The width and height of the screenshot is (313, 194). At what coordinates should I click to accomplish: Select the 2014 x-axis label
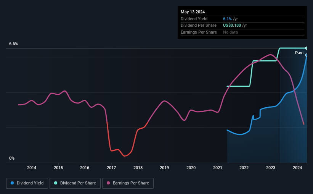click(32, 168)
